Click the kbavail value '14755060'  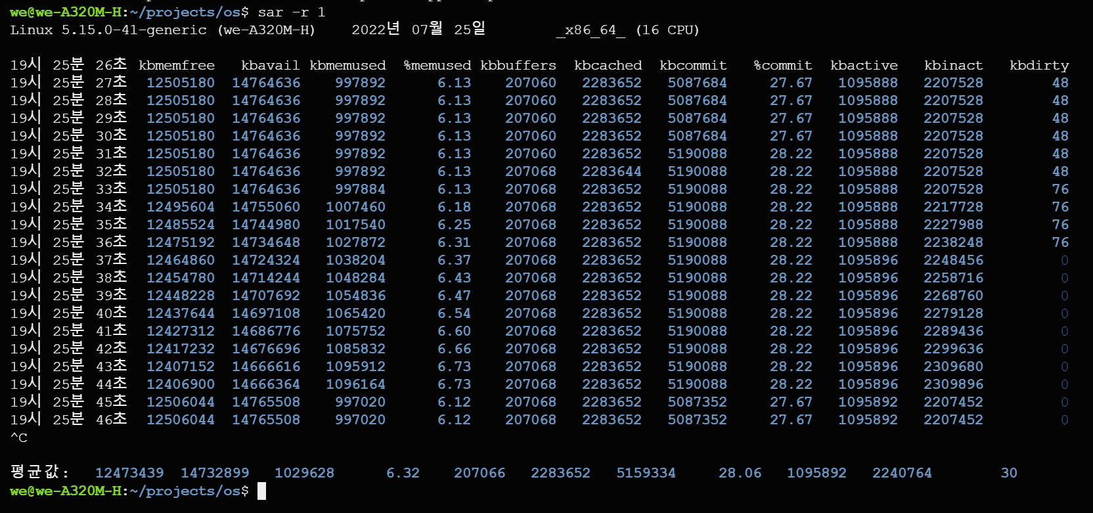coord(266,208)
